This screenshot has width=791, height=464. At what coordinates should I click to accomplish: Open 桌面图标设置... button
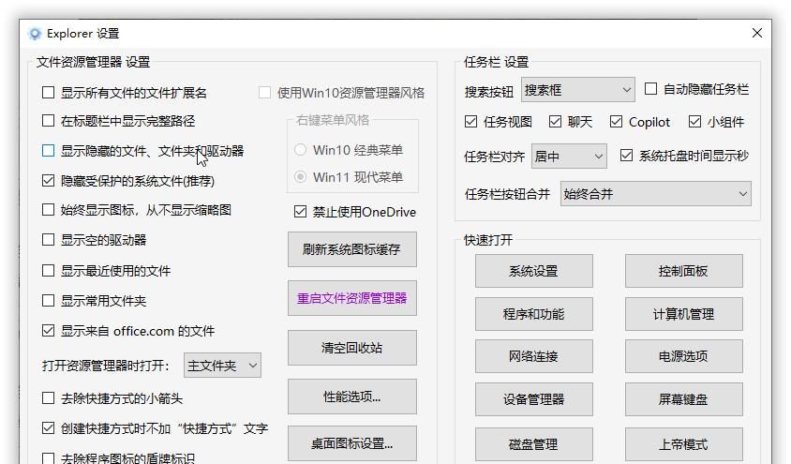click(x=352, y=443)
